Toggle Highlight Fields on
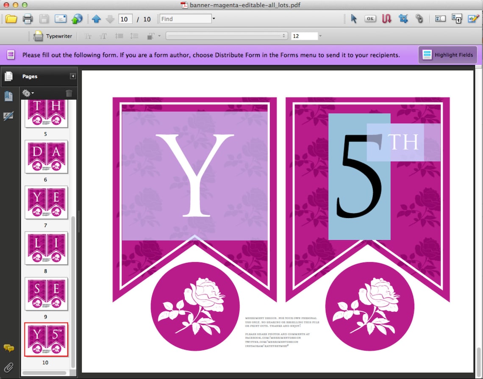Image resolution: width=483 pixels, height=379 pixels. (x=447, y=55)
